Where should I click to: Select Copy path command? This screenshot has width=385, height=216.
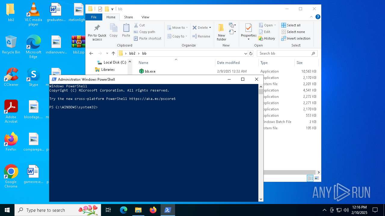coord(144,32)
